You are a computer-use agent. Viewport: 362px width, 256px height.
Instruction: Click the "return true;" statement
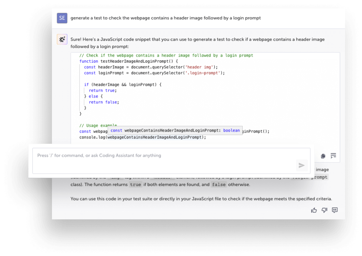[103, 90]
